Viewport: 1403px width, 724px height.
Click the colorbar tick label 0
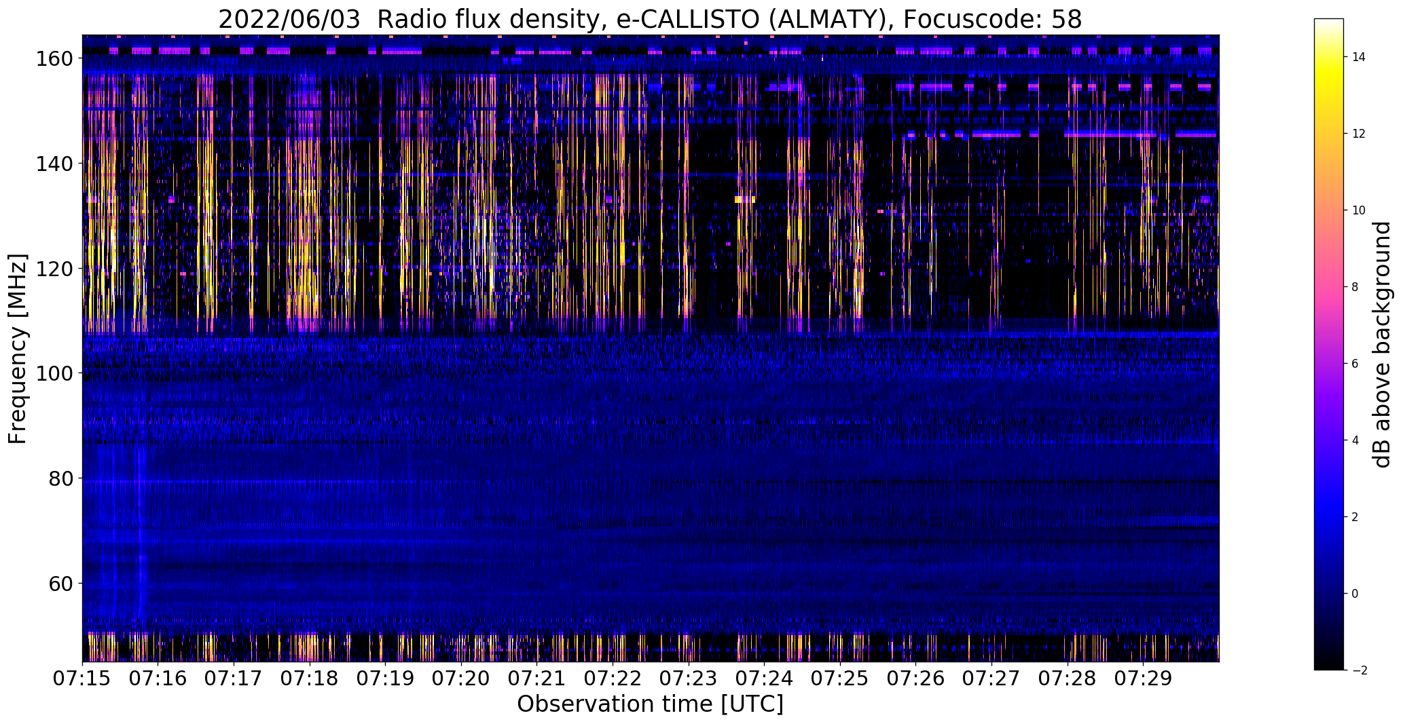coord(1355,594)
